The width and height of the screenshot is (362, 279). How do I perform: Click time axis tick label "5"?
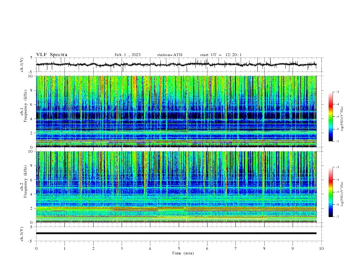click(179, 248)
